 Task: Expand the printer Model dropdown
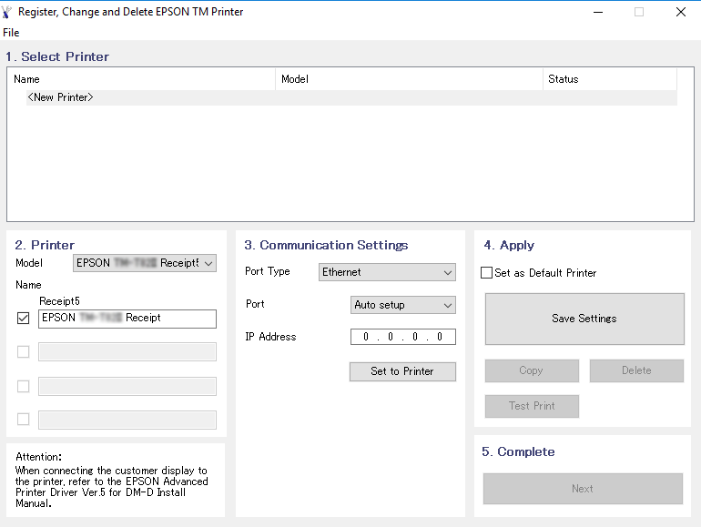tap(145, 263)
